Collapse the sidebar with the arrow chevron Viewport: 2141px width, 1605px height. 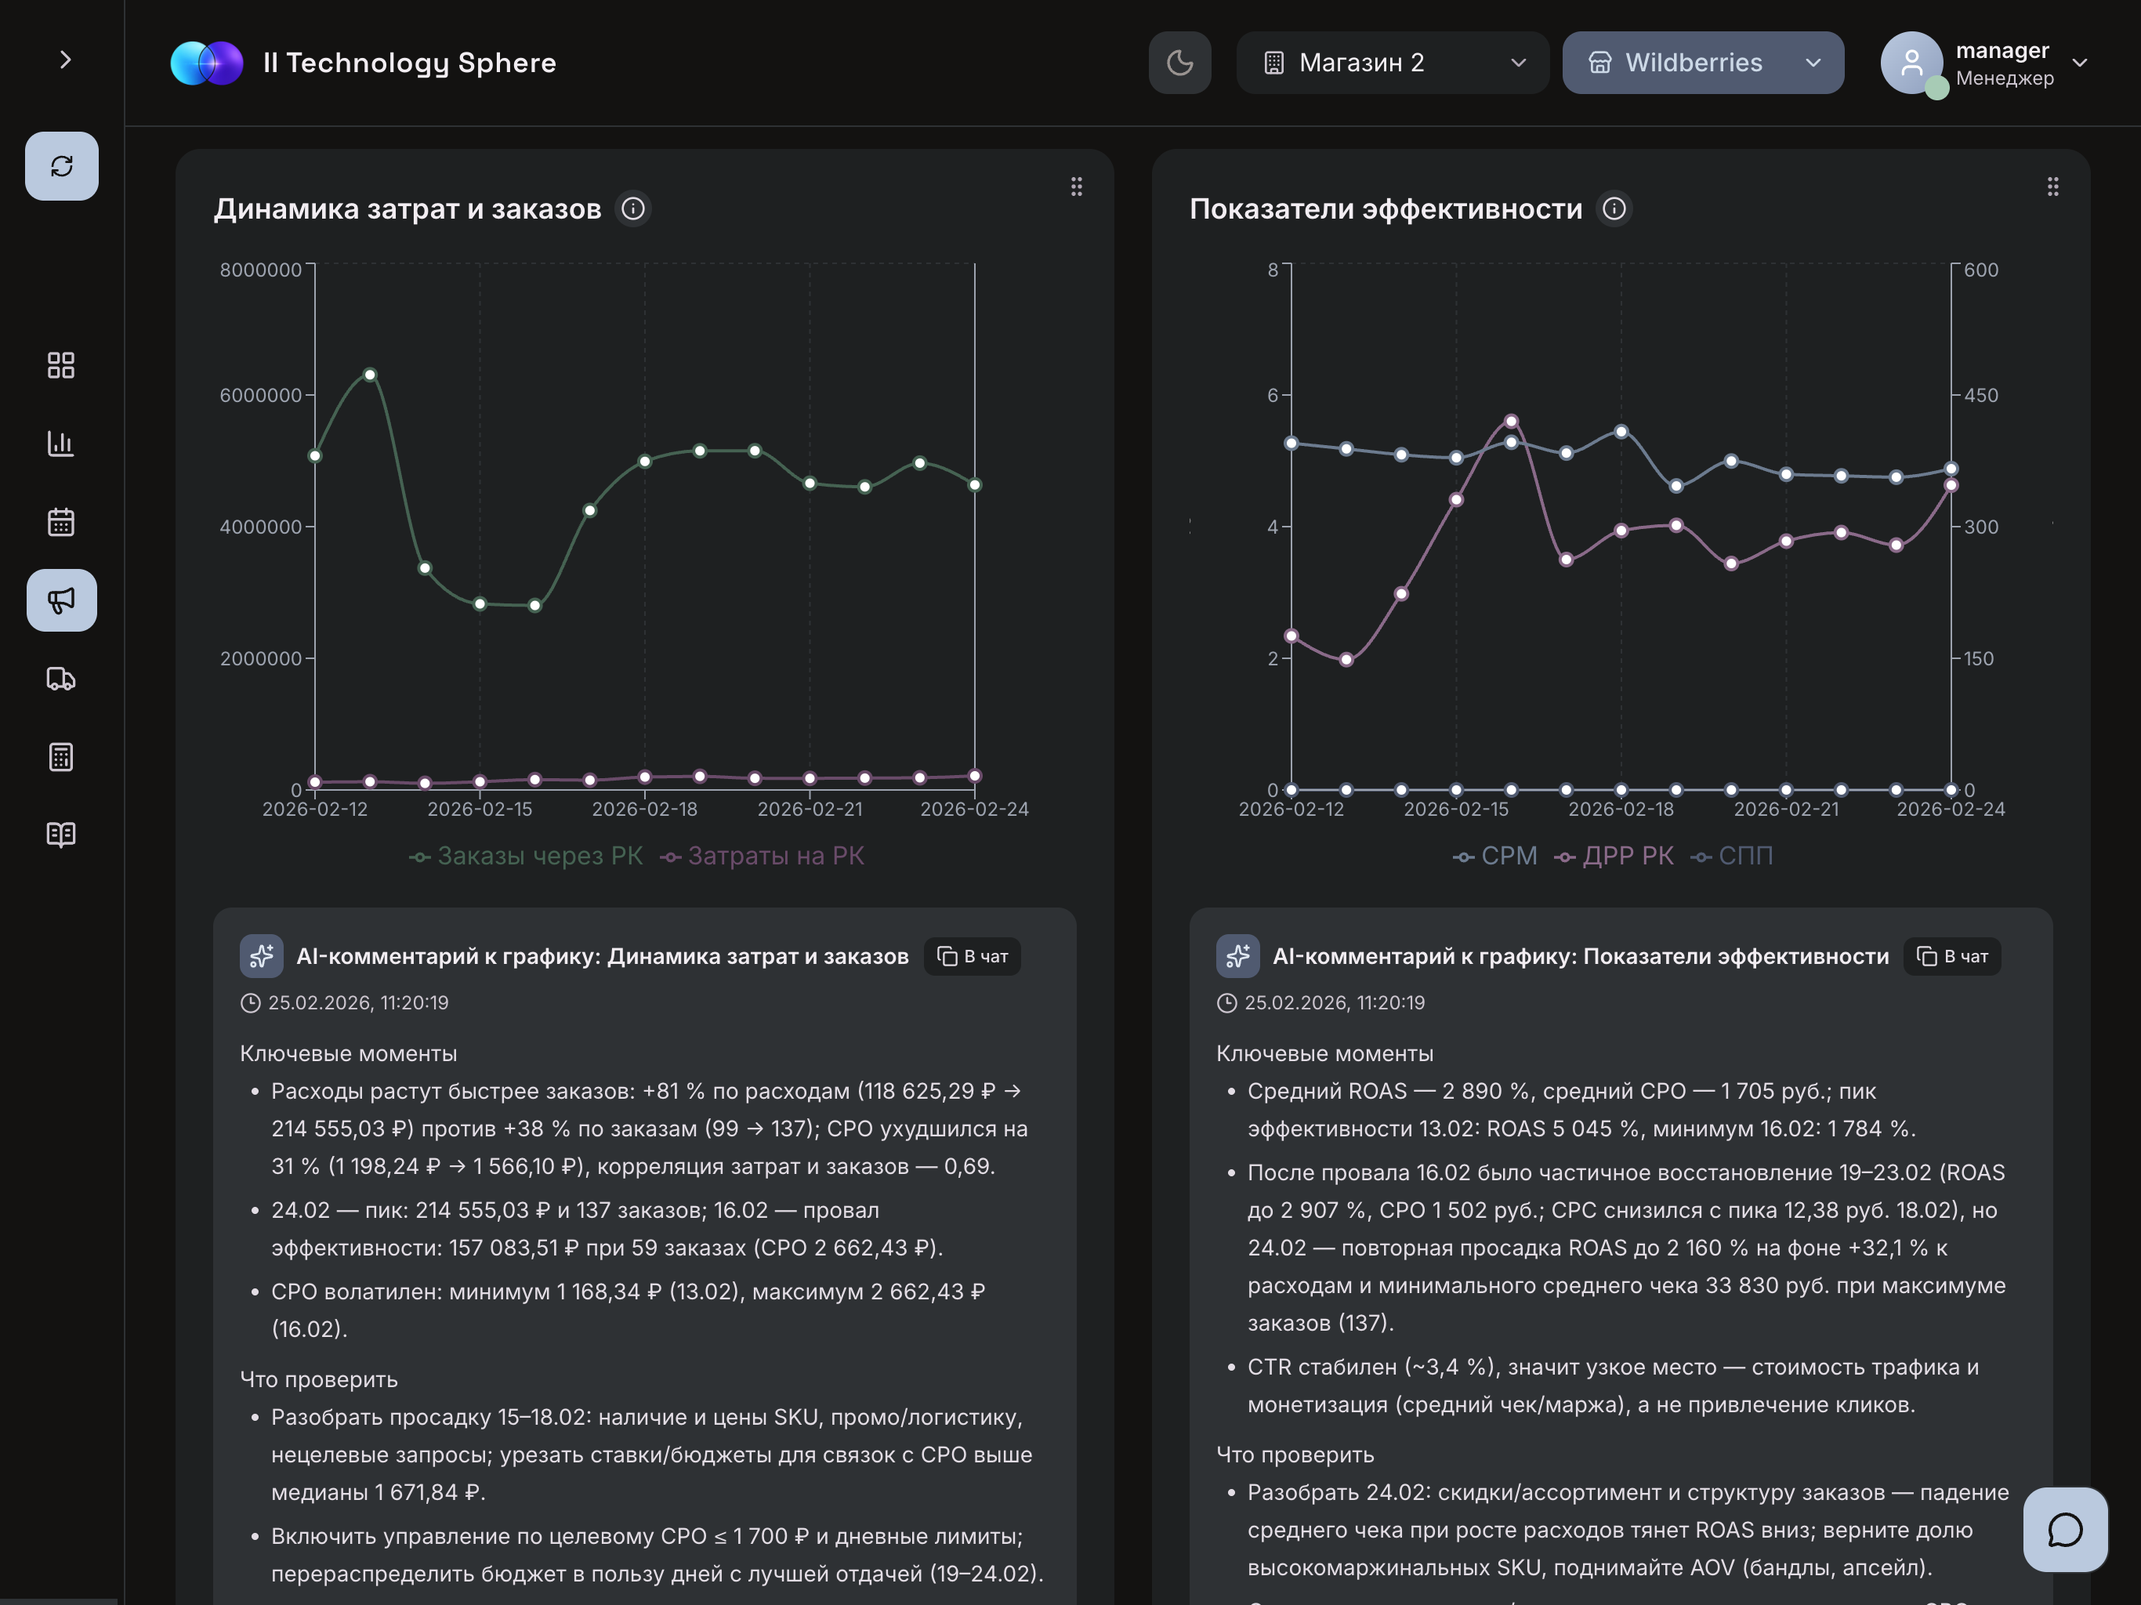click(65, 59)
